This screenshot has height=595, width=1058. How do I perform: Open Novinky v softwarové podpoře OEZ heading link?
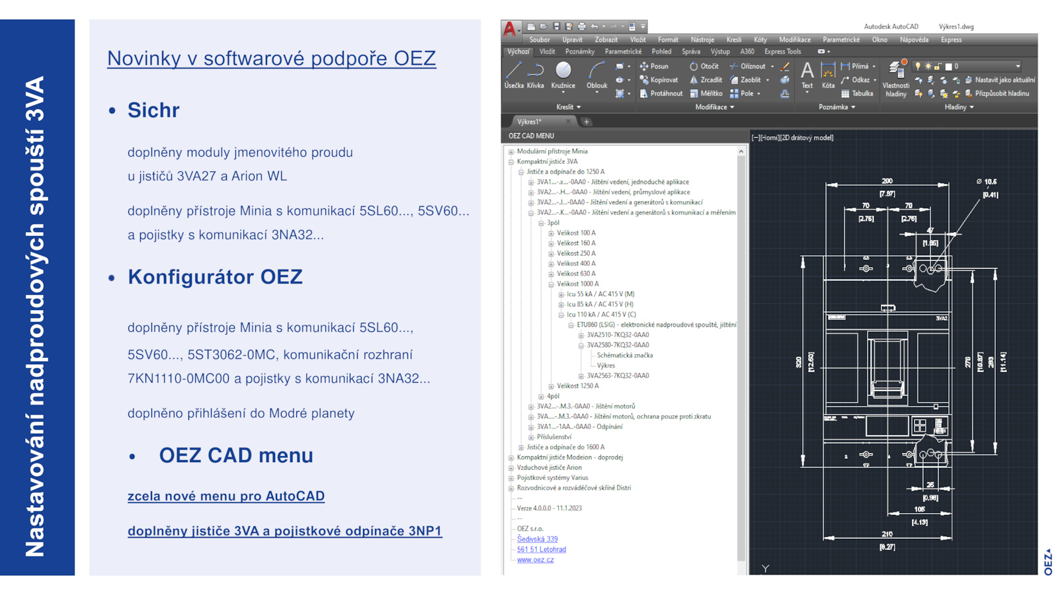click(272, 58)
